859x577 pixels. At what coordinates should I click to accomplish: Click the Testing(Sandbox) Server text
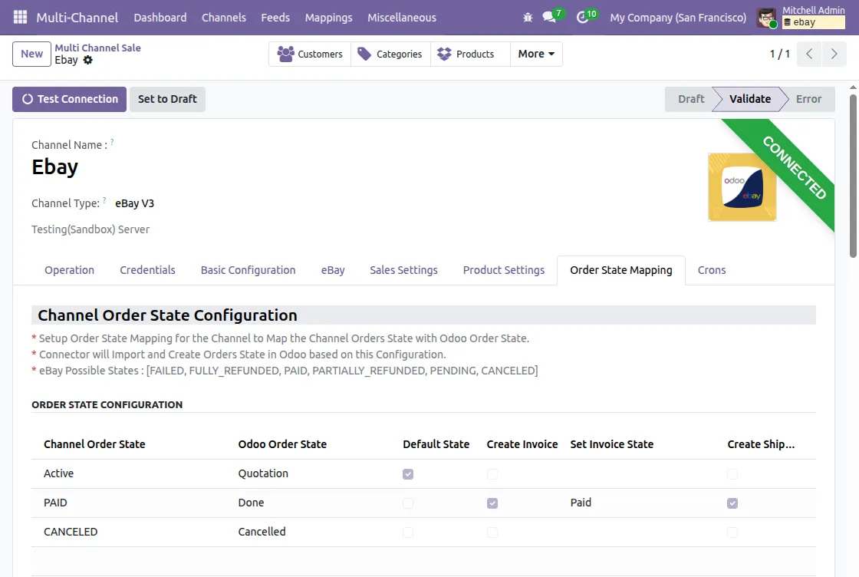click(91, 229)
